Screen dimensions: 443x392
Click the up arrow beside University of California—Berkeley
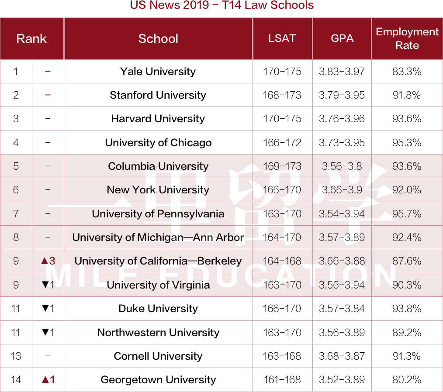click(x=44, y=261)
